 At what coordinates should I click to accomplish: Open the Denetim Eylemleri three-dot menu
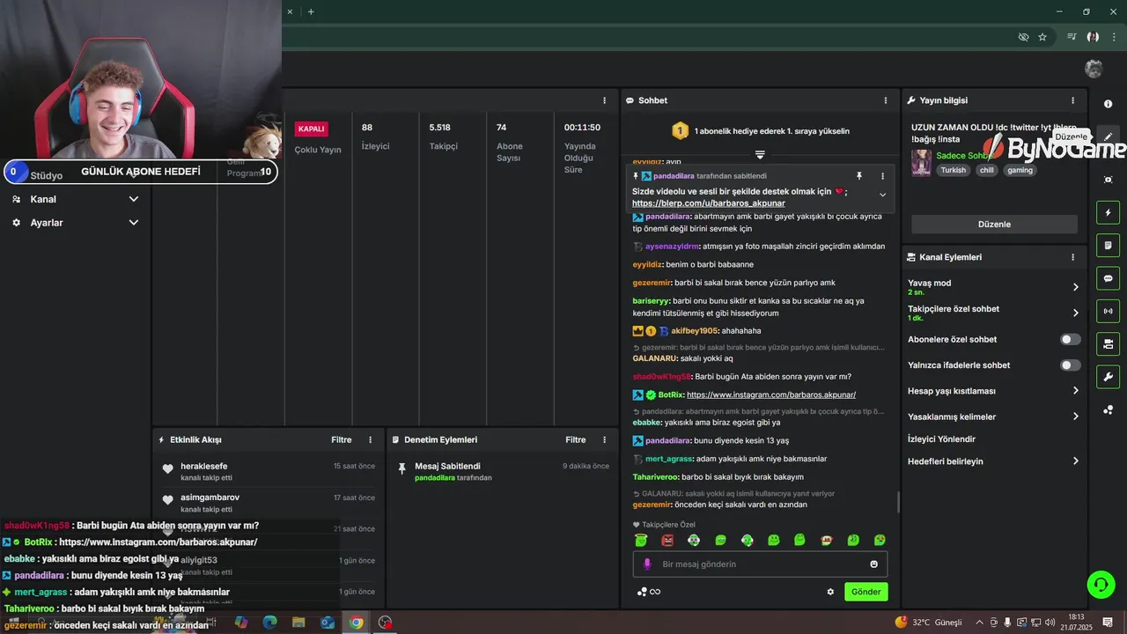tap(604, 439)
